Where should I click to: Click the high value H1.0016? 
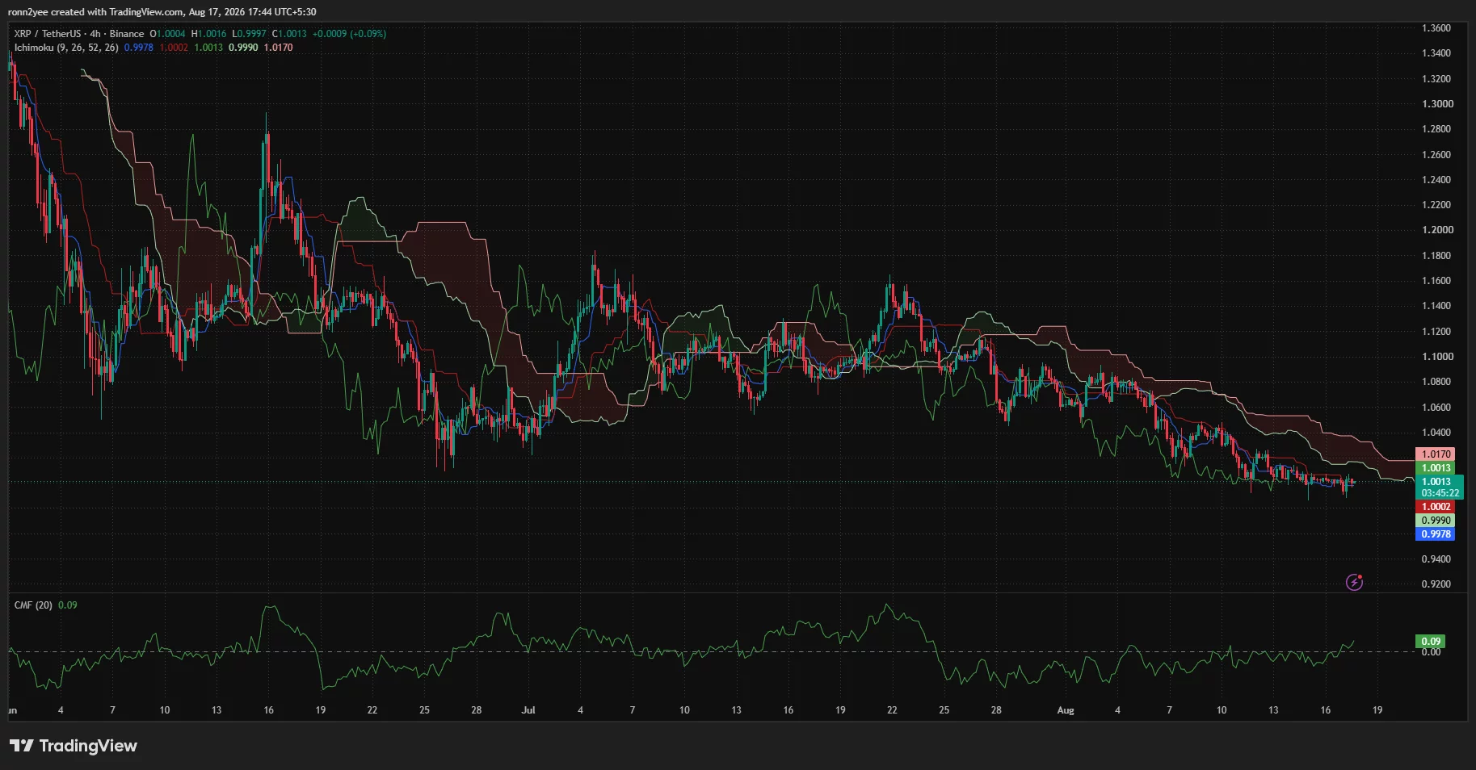(209, 34)
